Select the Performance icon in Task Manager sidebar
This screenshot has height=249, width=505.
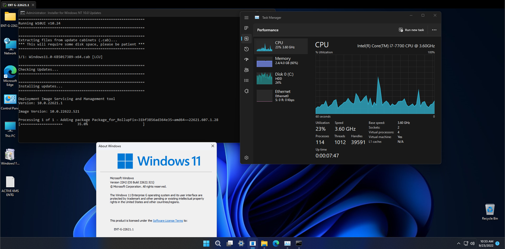coord(246,39)
